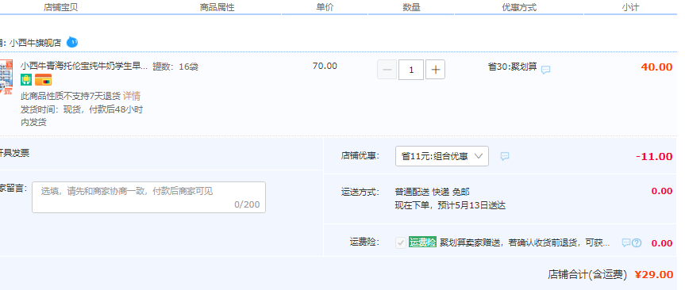Screen dimensions: 685x290
Task: Click the 罐数：16袋 attribute text
Action: pos(175,67)
